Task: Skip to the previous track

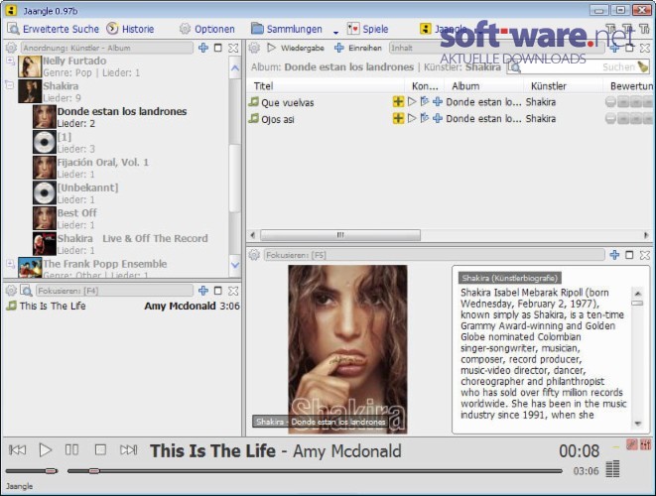Action: [x=18, y=450]
